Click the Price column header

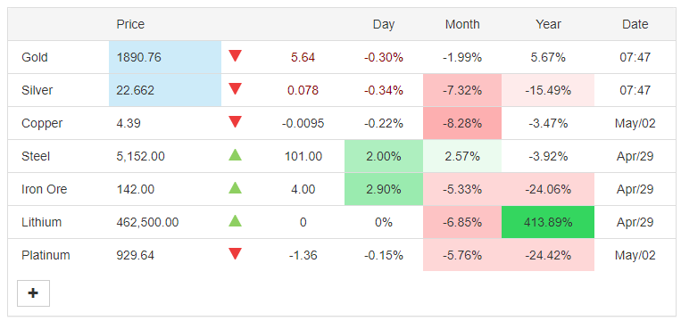coord(130,24)
